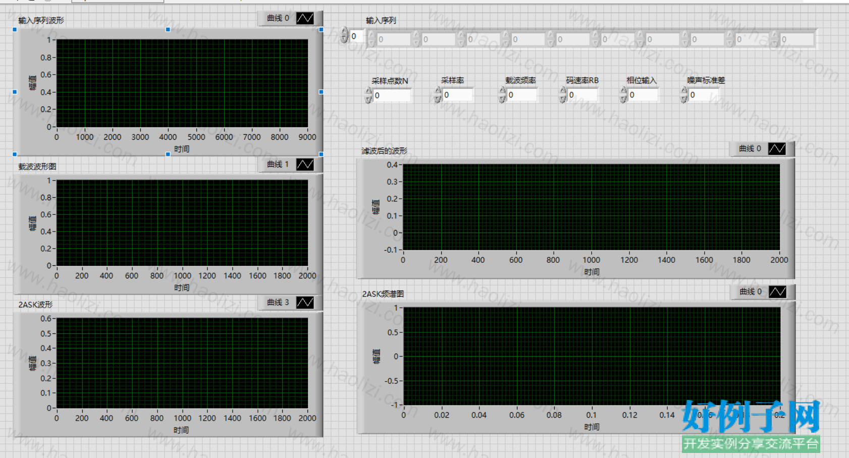This screenshot has height=458, width=849.
Task: Select the 2ASK波形 graph title label
Action: (35, 305)
